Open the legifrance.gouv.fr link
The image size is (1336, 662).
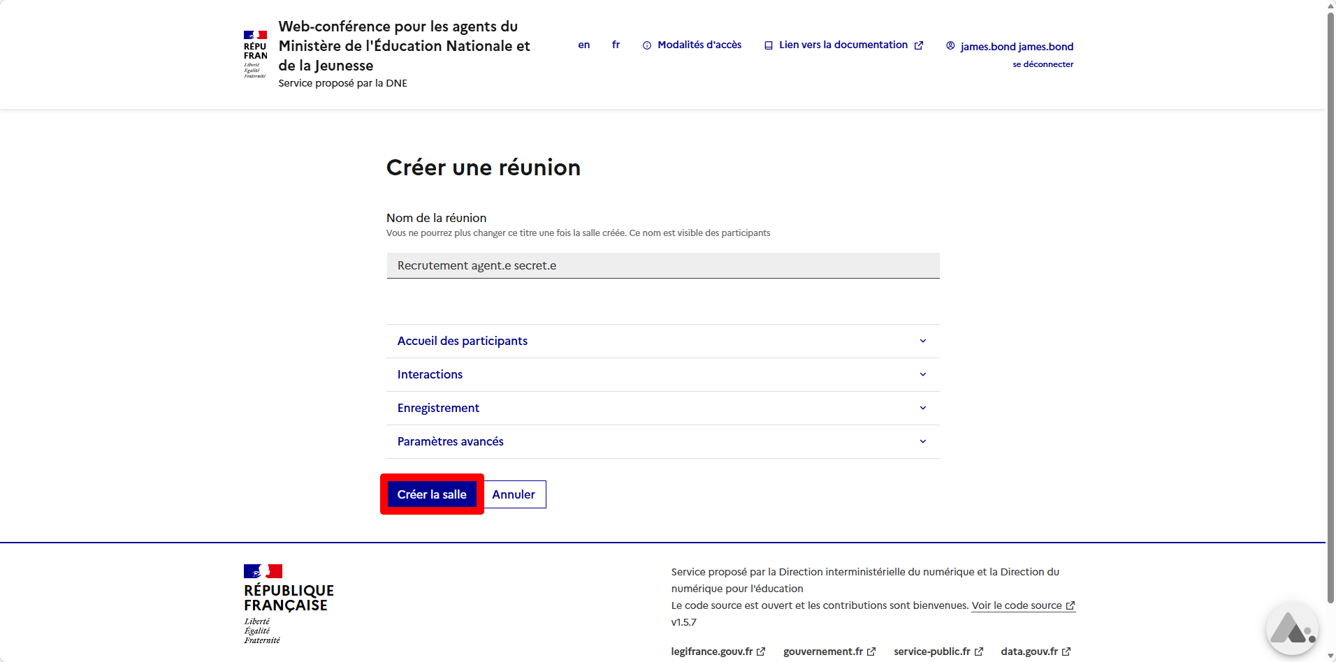pyautogui.click(x=718, y=652)
